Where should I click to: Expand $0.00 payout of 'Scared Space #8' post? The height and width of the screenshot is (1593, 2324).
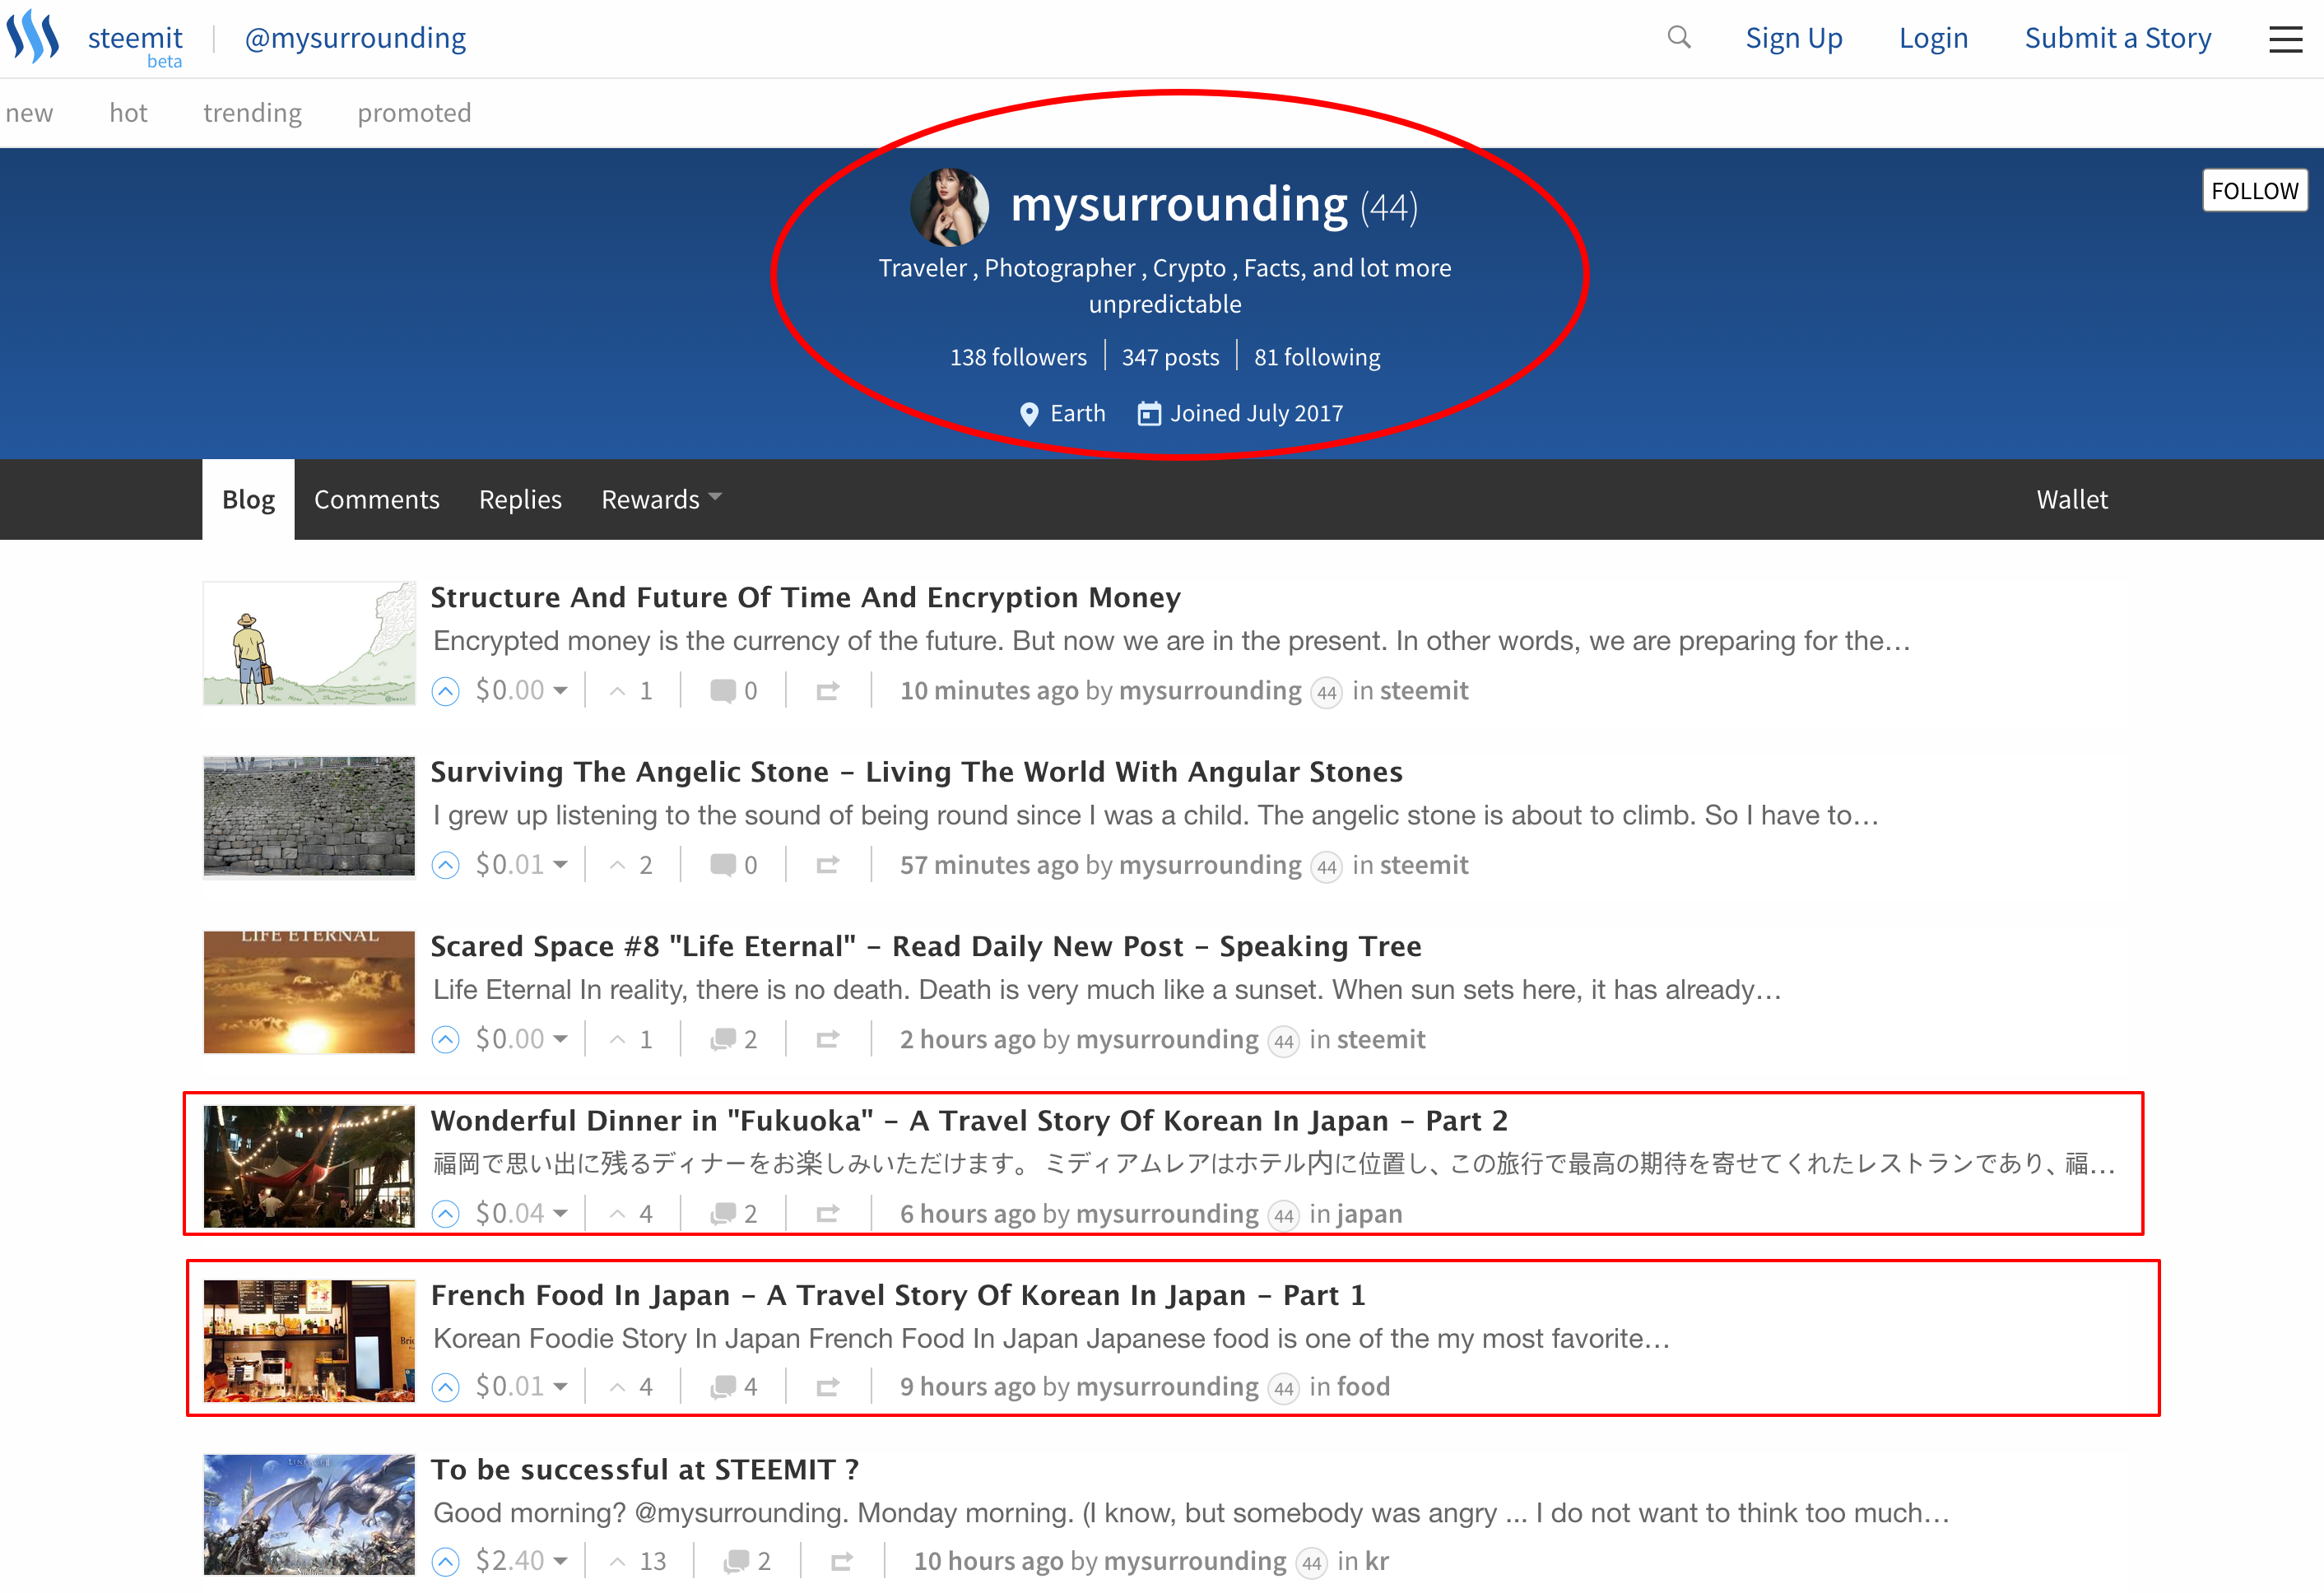pyautogui.click(x=521, y=1040)
